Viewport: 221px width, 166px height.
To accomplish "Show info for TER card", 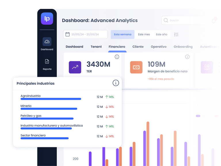I will click(x=117, y=57).
